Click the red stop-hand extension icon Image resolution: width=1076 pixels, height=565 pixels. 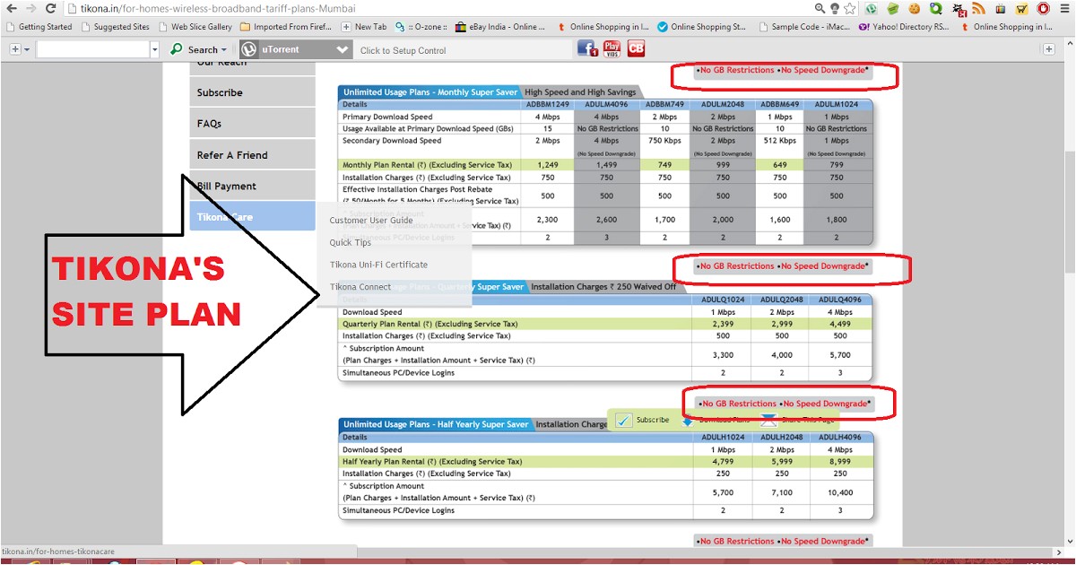pos(1043,8)
